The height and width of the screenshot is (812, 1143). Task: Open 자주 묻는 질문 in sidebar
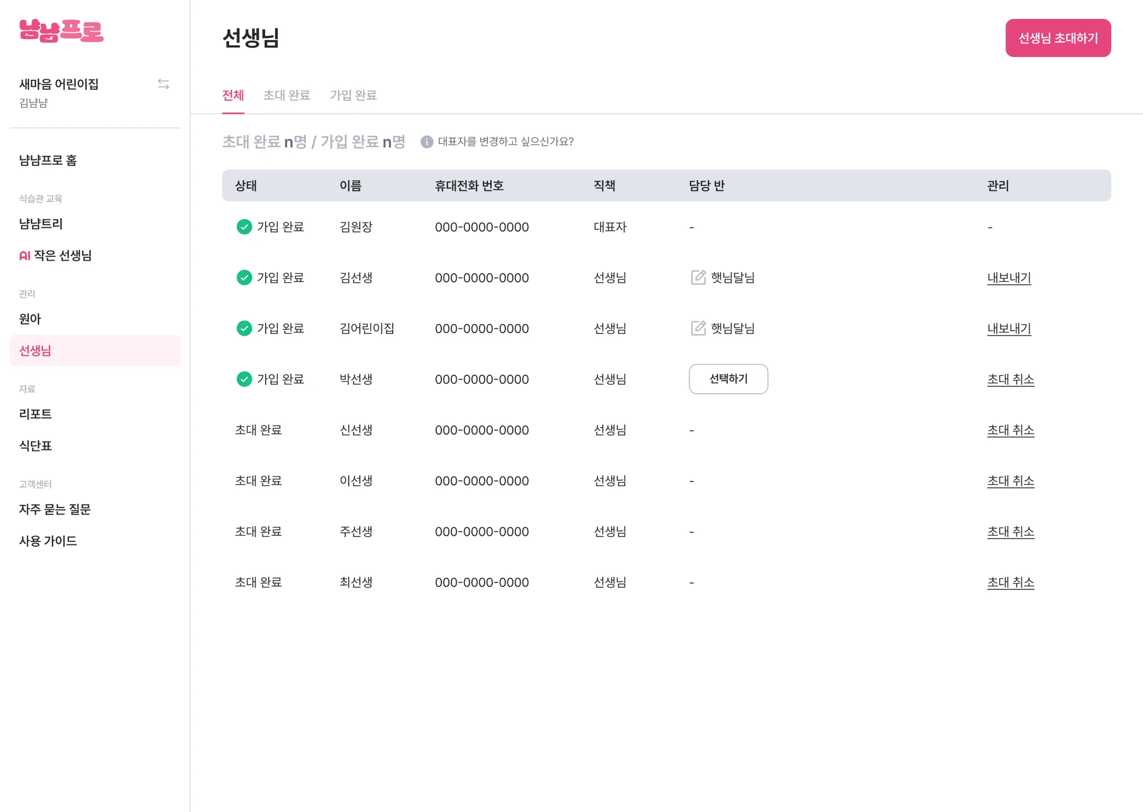tap(55, 509)
